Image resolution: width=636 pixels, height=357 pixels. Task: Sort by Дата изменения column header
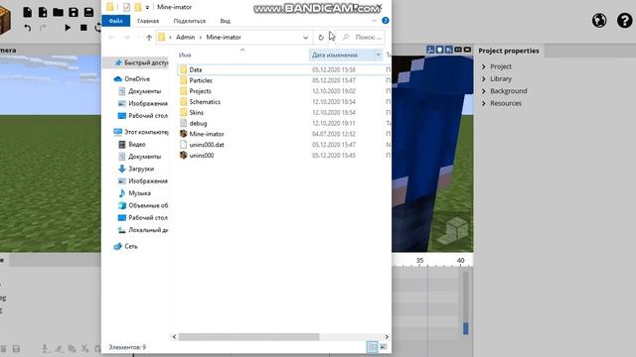tap(335, 56)
